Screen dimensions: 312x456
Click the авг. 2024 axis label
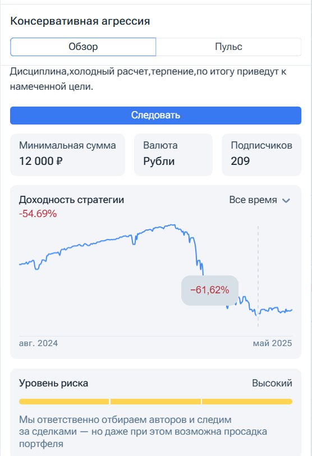tap(38, 343)
